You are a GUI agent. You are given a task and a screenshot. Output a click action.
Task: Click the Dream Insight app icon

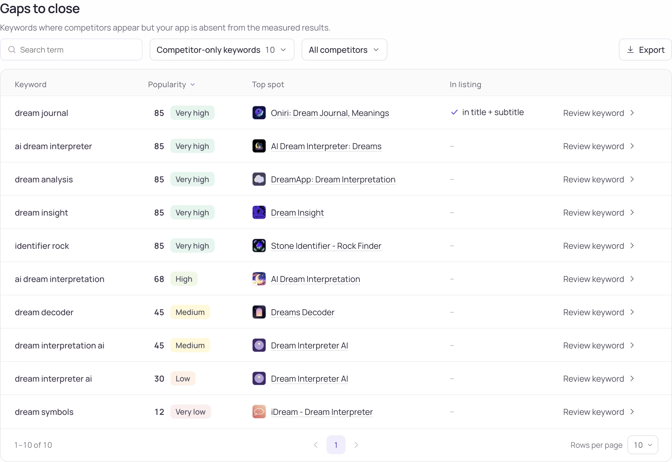[x=259, y=213]
